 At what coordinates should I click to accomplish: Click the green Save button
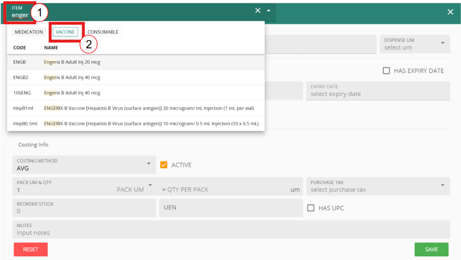click(x=431, y=249)
